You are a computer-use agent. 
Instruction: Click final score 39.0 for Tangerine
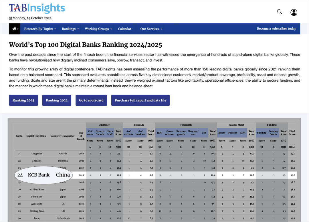coord(293,154)
